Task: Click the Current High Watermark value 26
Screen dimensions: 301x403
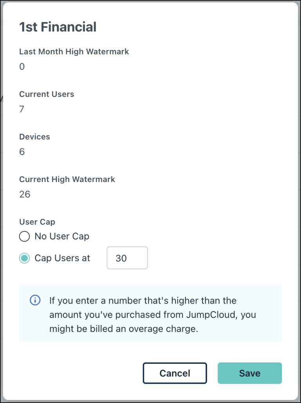Action: [x=25, y=194]
